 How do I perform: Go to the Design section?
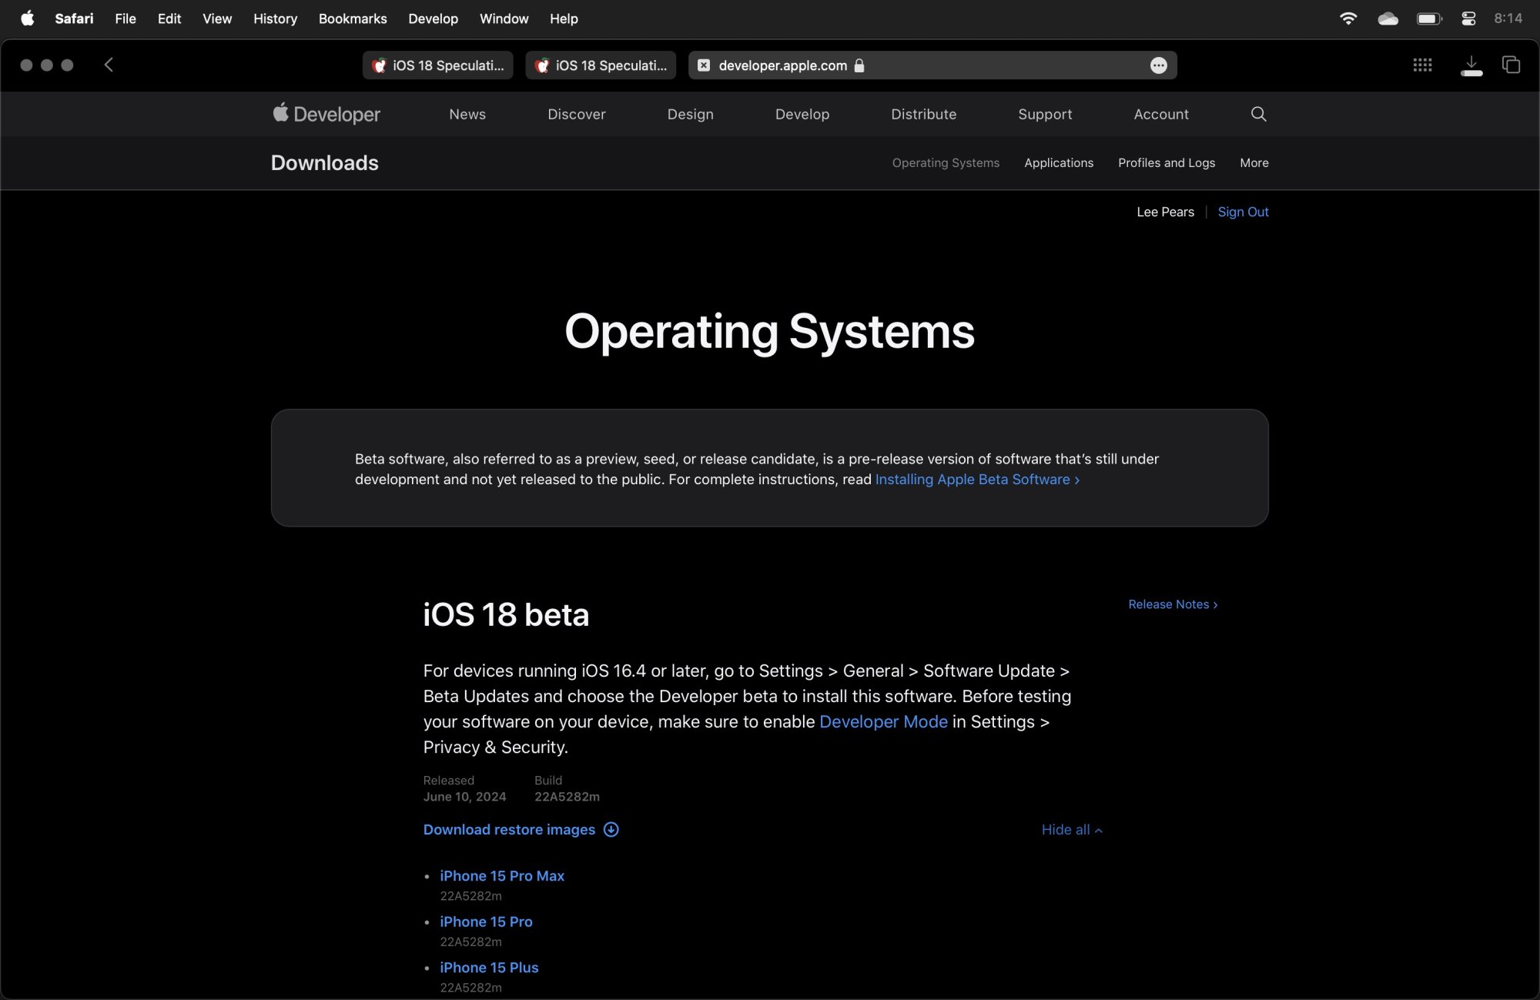691,114
